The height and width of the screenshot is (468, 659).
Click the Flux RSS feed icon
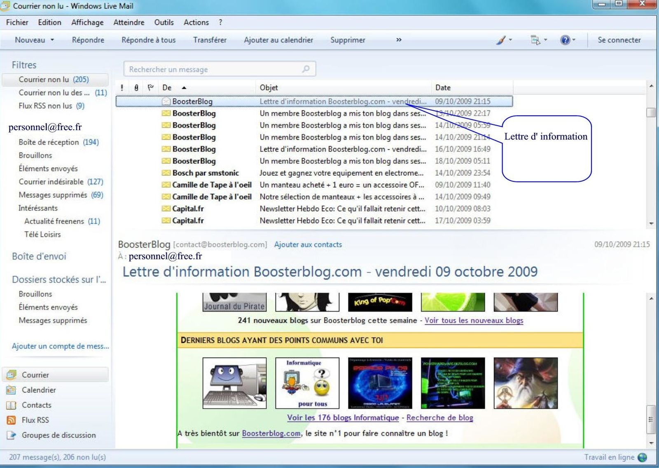pos(12,420)
